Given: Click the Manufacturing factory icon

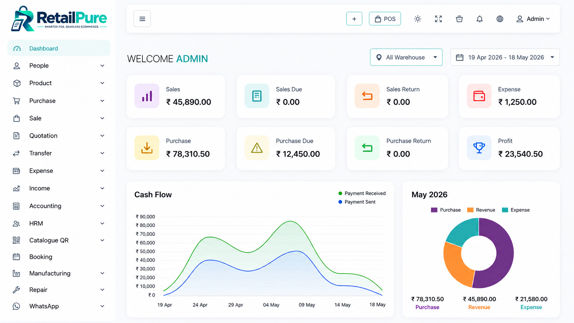Looking at the screenshot, I should point(16,273).
